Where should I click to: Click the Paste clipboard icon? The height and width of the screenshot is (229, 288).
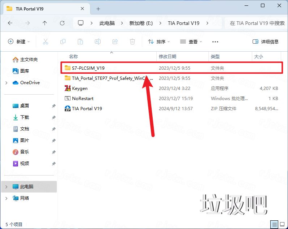tap(80, 42)
